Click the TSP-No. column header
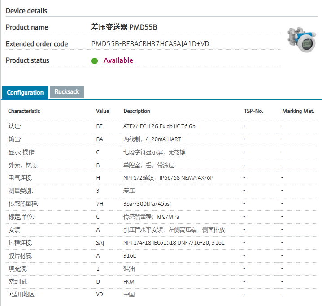The width and height of the screenshot is (322, 306). click(253, 111)
